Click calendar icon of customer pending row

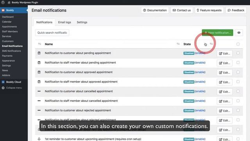point(39,53)
